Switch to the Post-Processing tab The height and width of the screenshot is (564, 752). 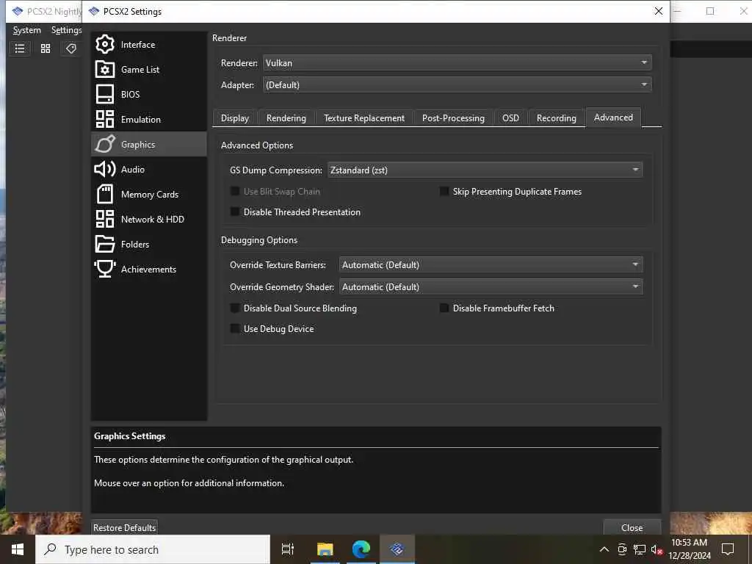click(453, 118)
